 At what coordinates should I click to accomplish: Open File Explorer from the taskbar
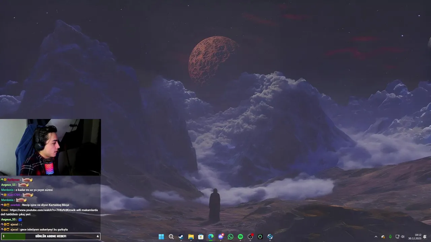(x=191, y=237)
